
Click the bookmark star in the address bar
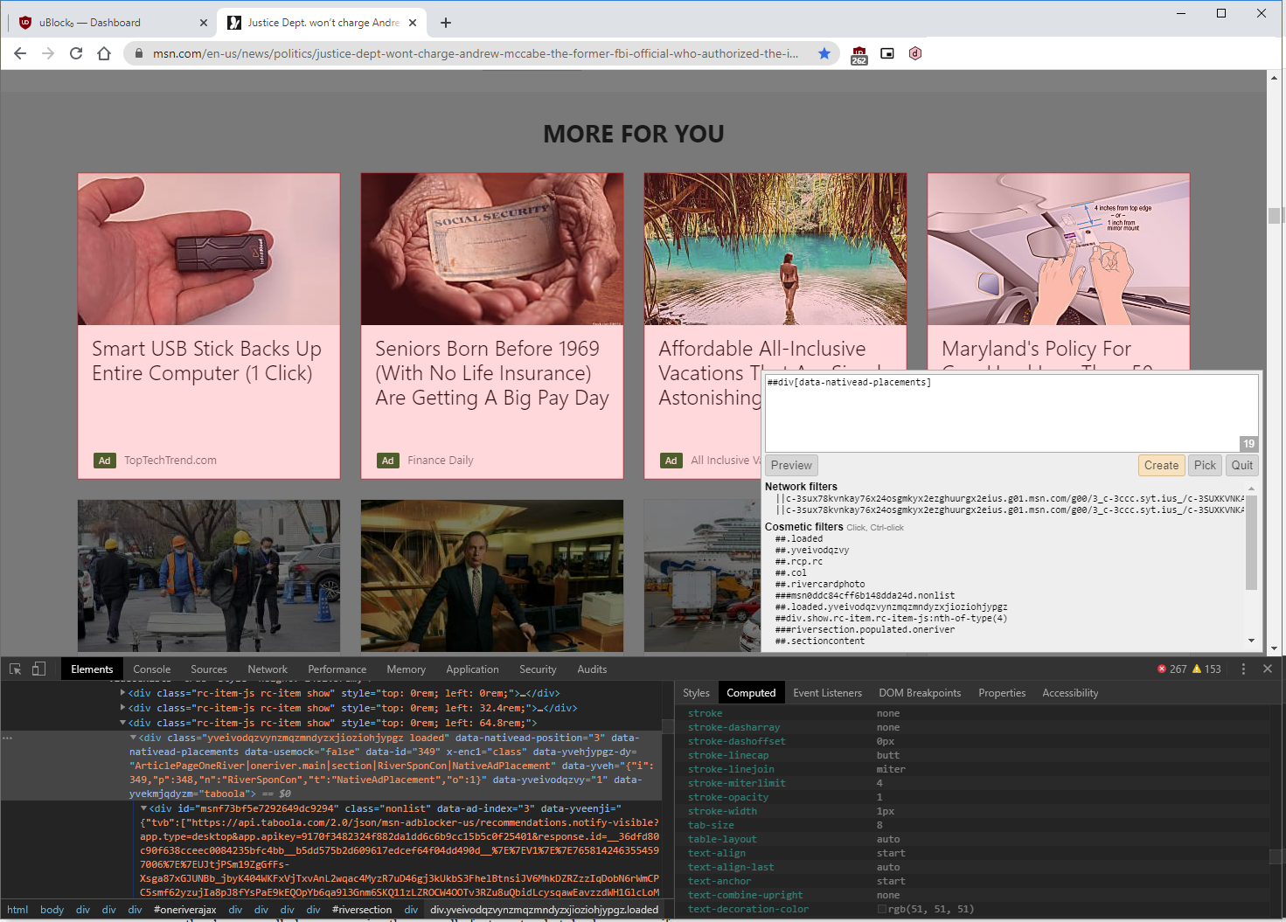[x=824, y=53]
